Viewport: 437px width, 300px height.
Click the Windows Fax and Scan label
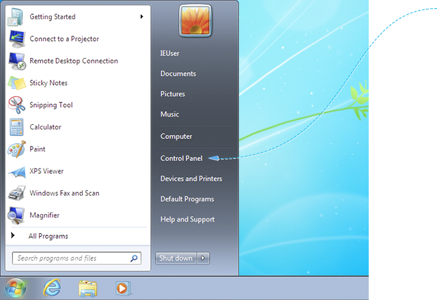[64, 193]
